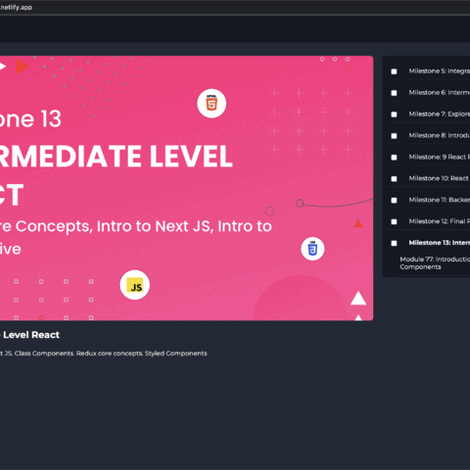Check the Milestone 13 checkbox

coord(394,243)
